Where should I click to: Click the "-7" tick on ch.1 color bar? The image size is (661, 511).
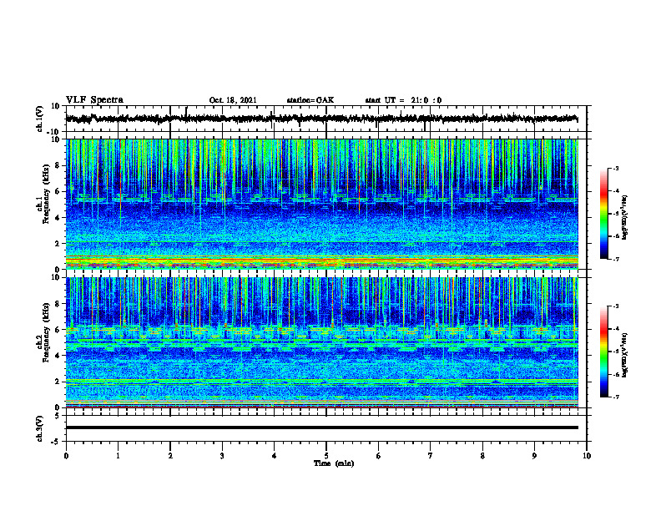click(x=616, y=259)
